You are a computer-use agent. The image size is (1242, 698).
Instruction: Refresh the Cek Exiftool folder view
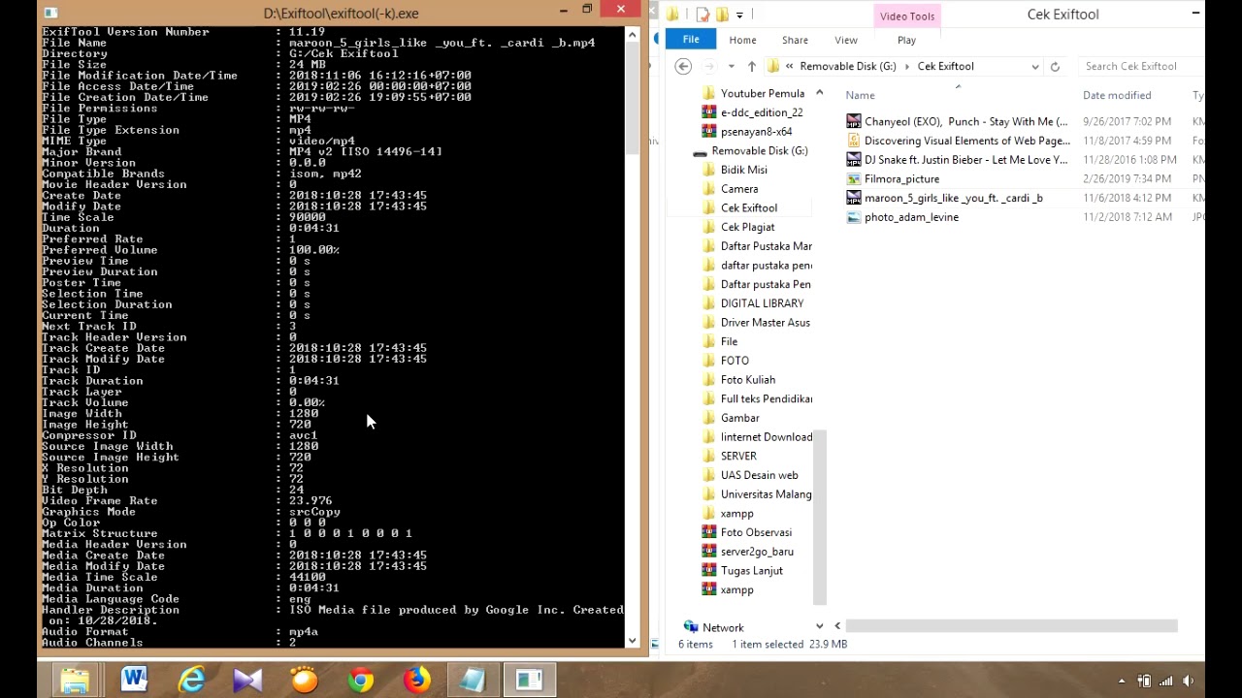(x=1055, y=66)
